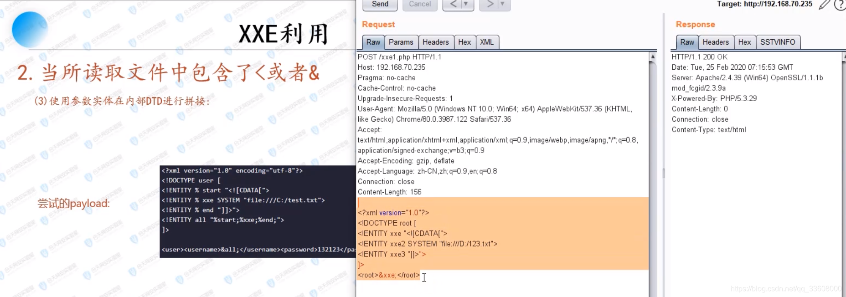The image size is (846, 297).
Task: Click the Send button
Action: click(x=380, y=5)
